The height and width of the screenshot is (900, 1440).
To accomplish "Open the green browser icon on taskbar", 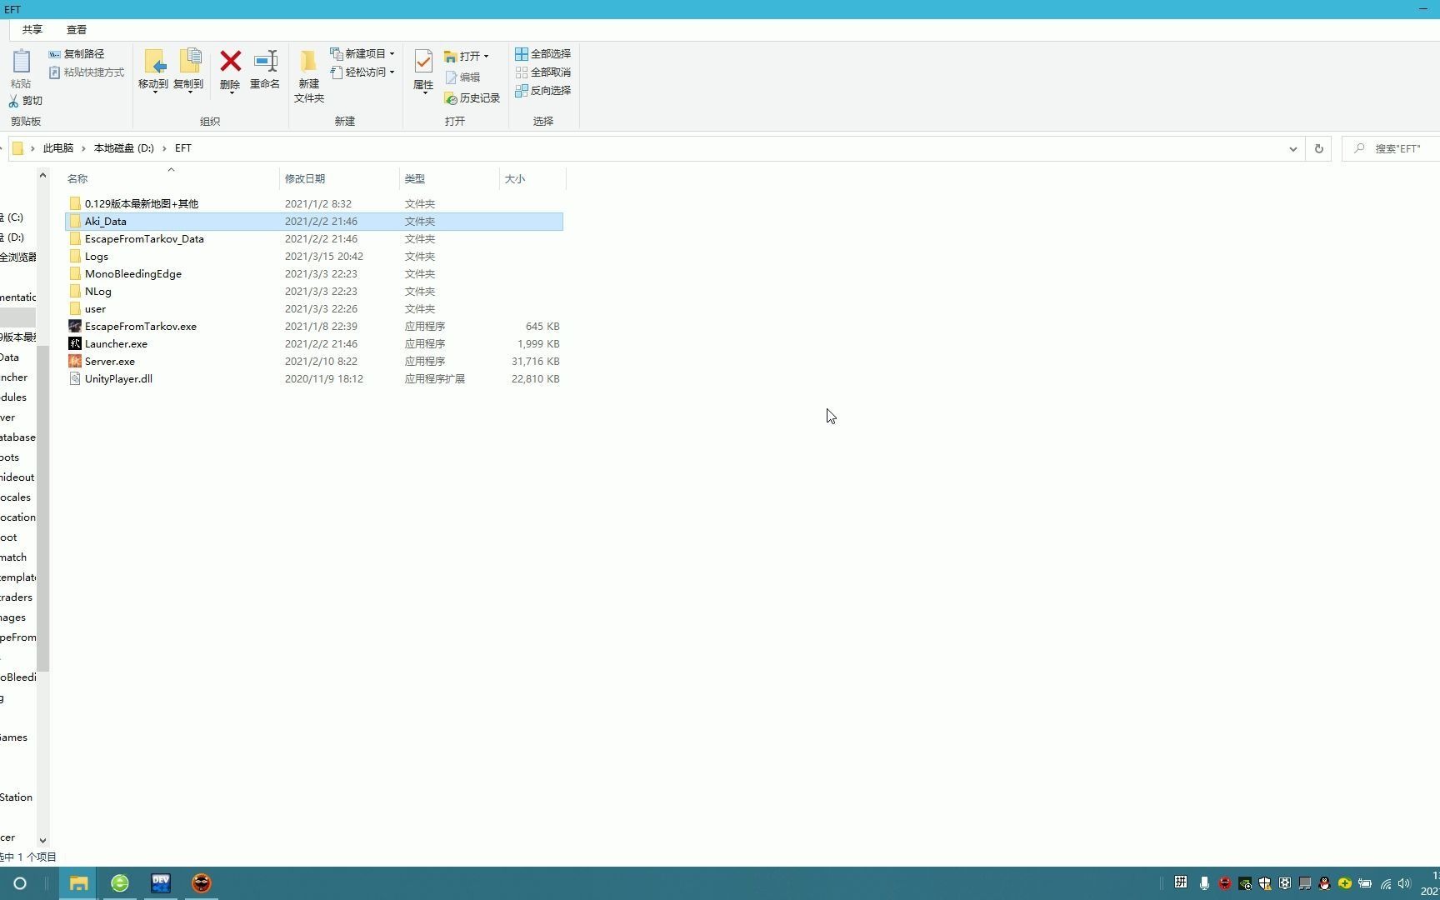I will [120, 883].
